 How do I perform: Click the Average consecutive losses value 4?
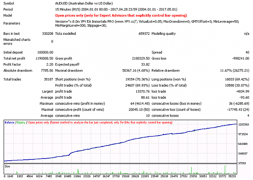(248, 116)
